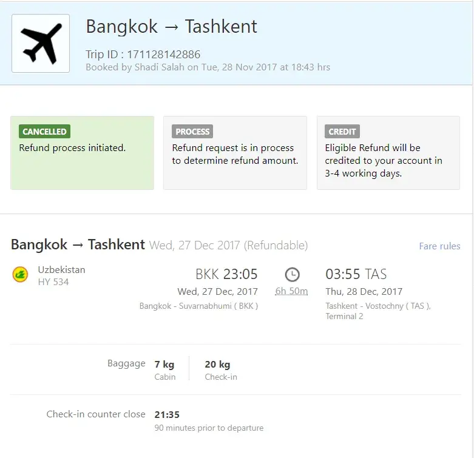Click the 7 kg cabin baggage allowance
The height and width of the screenshot is (458, 474).
[164, 365]
